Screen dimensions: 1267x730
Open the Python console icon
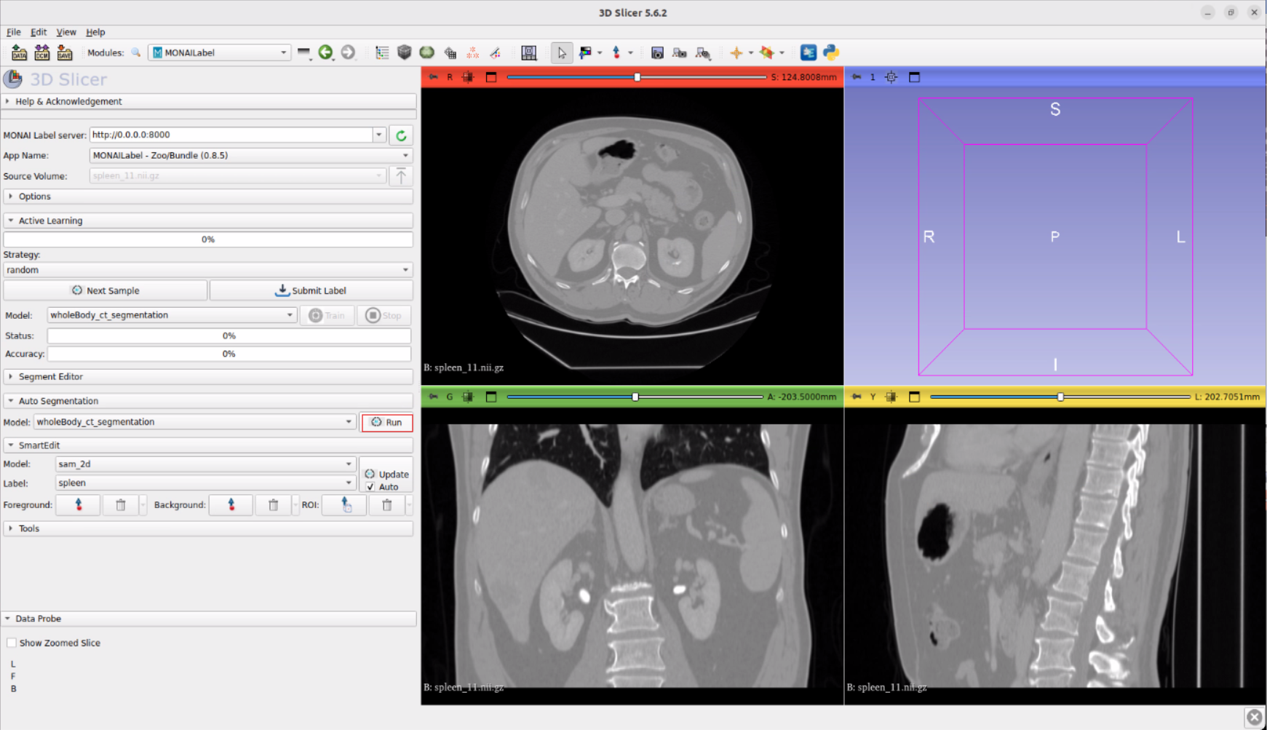(x=831, y=52)
